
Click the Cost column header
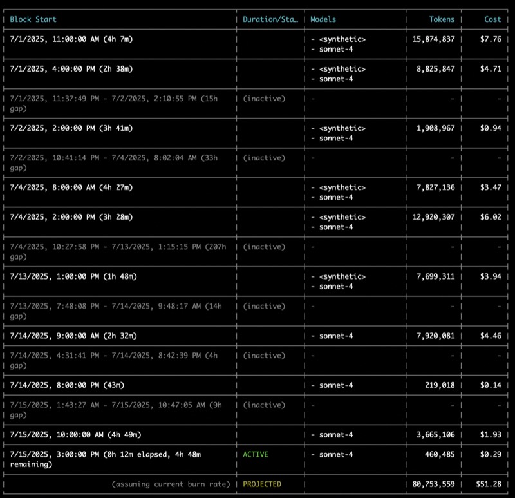(492, 19)
